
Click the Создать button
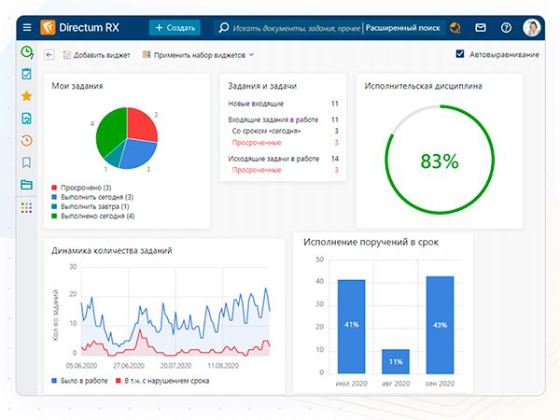click(x=175, y=27)
